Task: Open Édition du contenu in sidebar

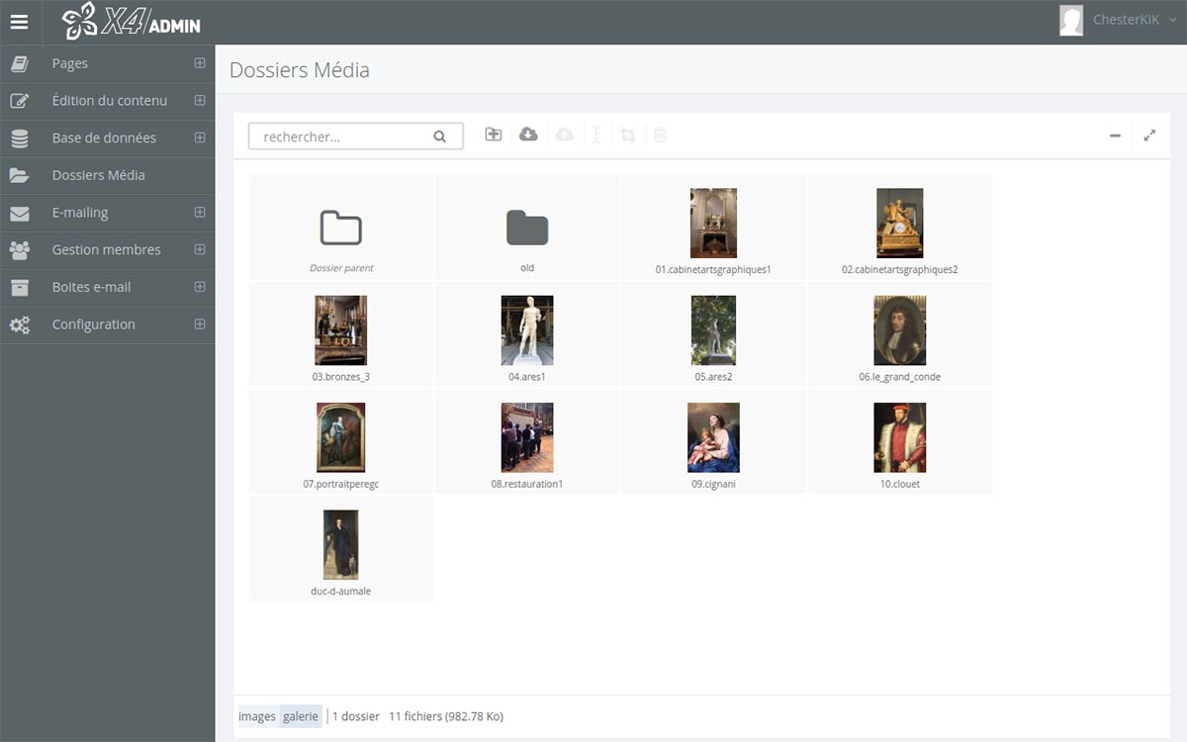Action: pyautogui.click(x=107, y=101)
